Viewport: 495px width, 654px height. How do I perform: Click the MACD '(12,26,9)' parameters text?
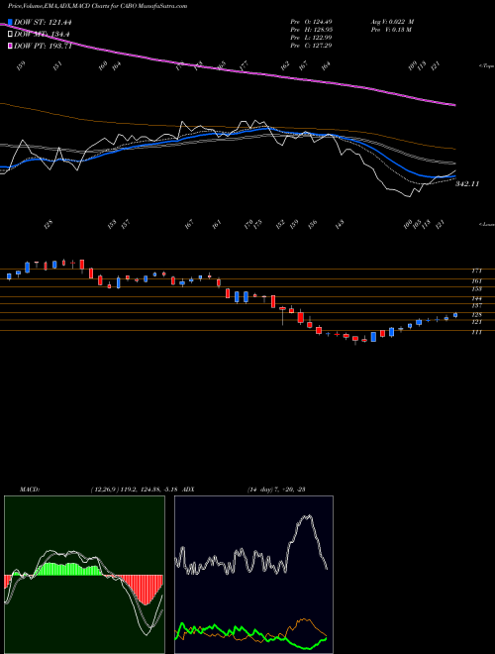[x=103, y=490]
